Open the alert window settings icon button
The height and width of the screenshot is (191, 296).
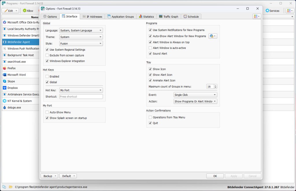click(213, 36)
